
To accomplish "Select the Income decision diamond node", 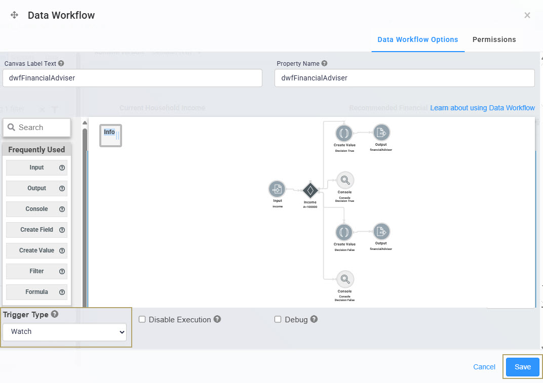I will [x=311, y=190].
